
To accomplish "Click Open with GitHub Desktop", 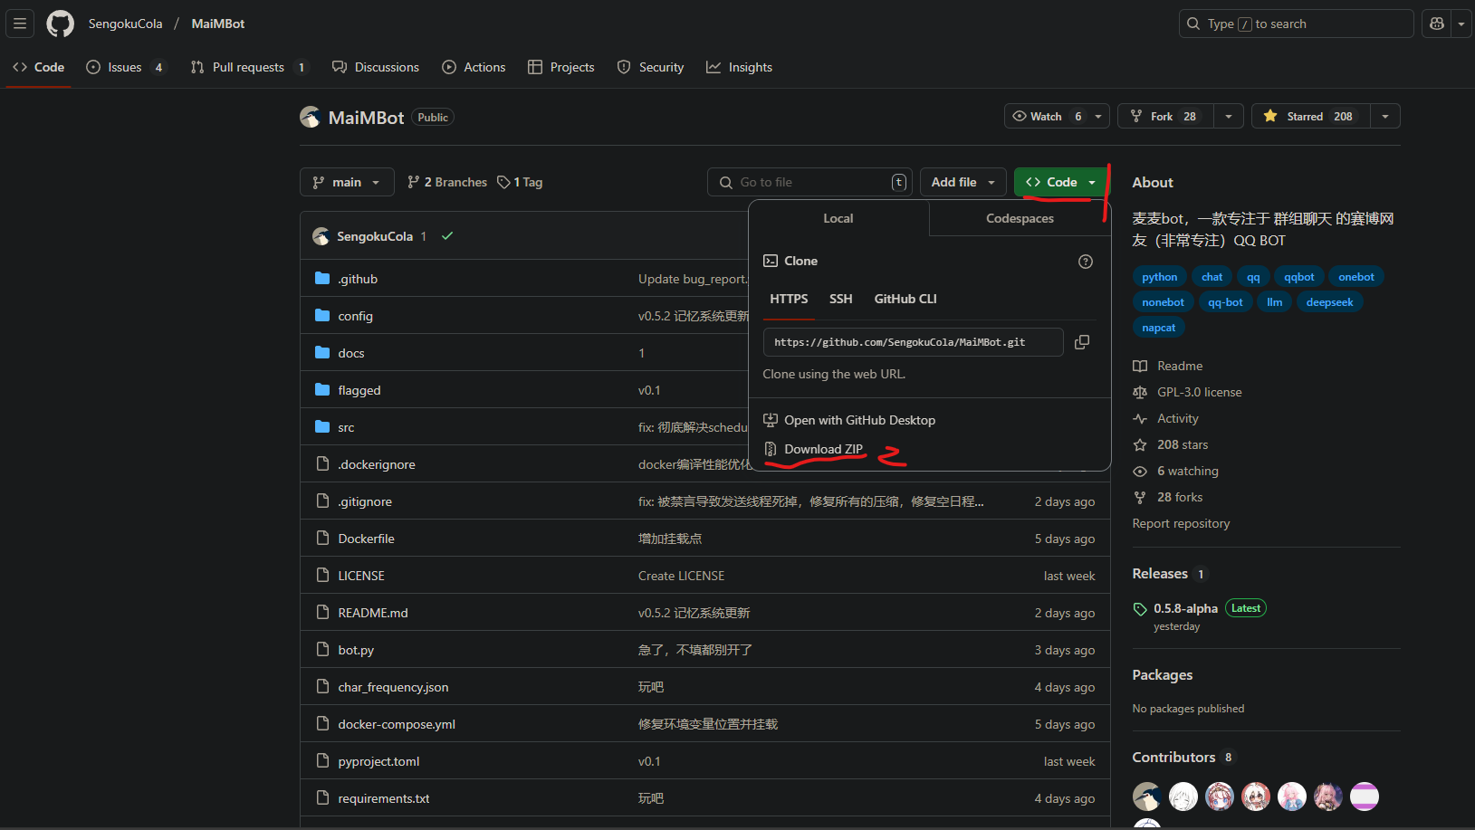I will [859, 420].
